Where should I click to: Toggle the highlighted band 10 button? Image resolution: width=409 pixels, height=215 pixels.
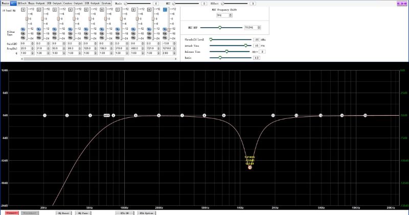[166, 10]
